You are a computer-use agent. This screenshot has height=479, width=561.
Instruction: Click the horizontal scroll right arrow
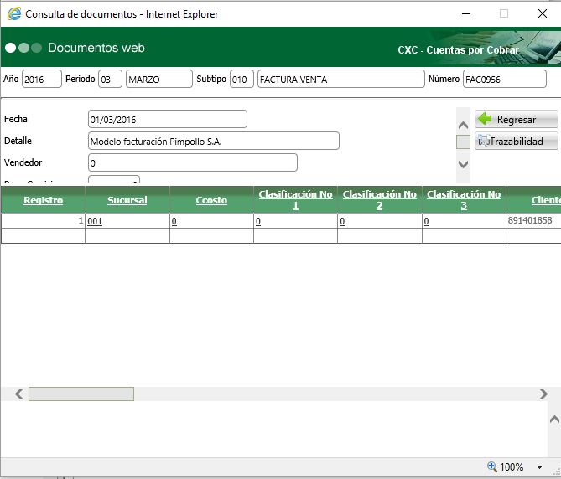(544, 394)
